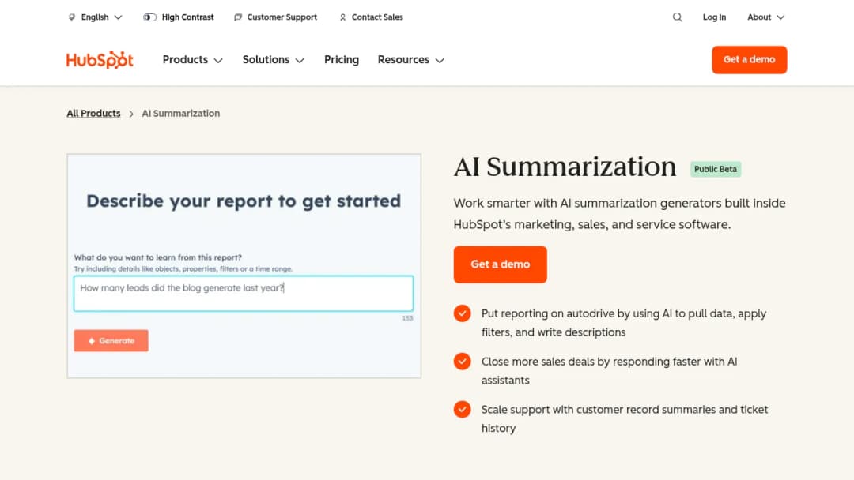The width and height of the screenshot is (854, 480).
Task: Expand the About dropdown
Action: pyautogui.click(x=765, y=17)
